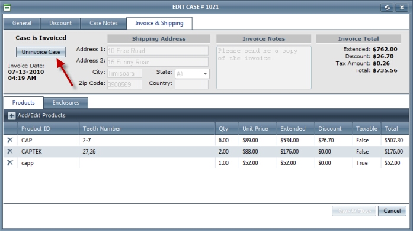Open the Discount tab

click(60, 24)
